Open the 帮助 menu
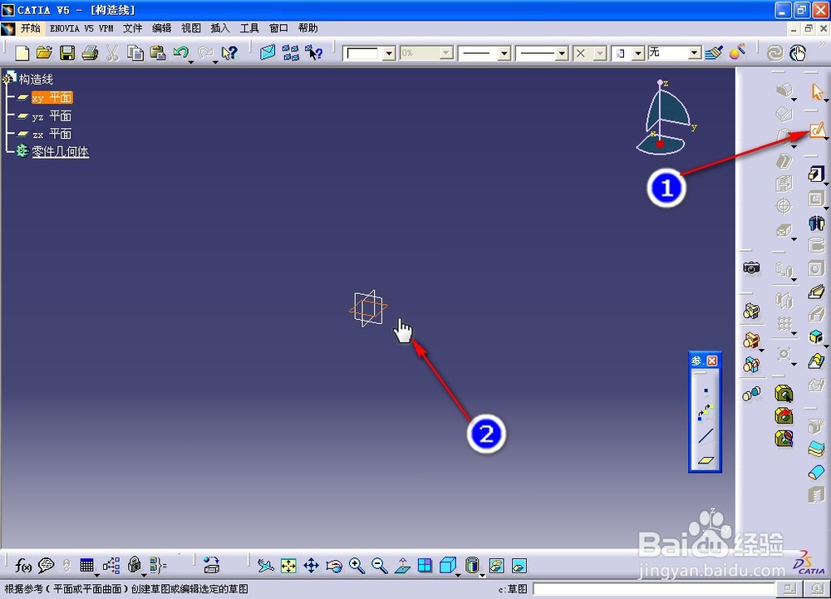 coord(308,28)
